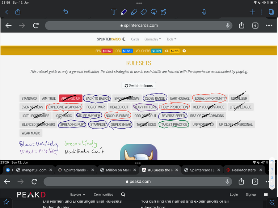The width and height of the screenshot is (278, 208).
Task: Select the NOXIOUS FUMES ruleset
Action: click(x=117, y=116)
